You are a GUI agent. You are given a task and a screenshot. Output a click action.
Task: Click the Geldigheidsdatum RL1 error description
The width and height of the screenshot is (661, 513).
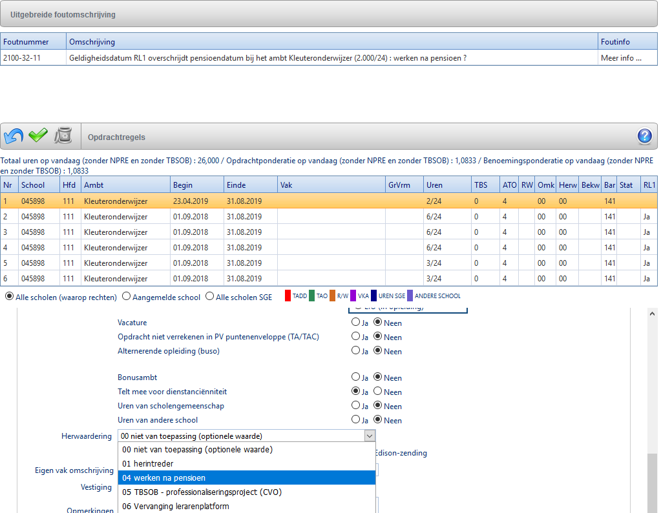268,58
